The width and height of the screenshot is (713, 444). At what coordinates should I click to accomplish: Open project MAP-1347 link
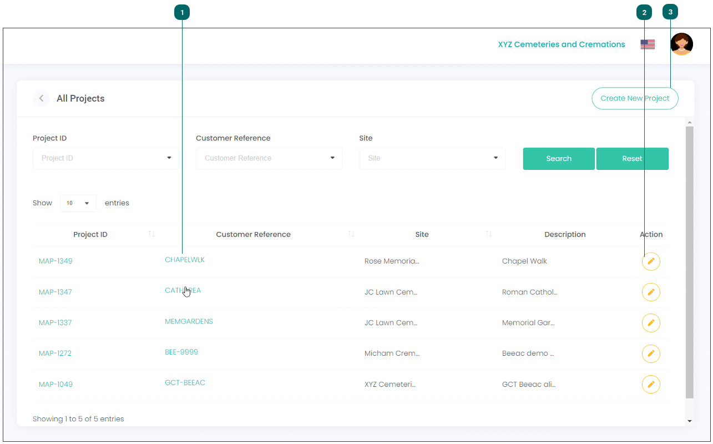pyautogui.click(x=55, y=292)
